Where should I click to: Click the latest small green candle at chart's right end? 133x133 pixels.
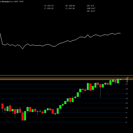[x=120, y=80]
